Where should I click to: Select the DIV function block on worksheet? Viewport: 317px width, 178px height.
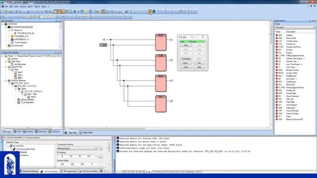point(160,104)
